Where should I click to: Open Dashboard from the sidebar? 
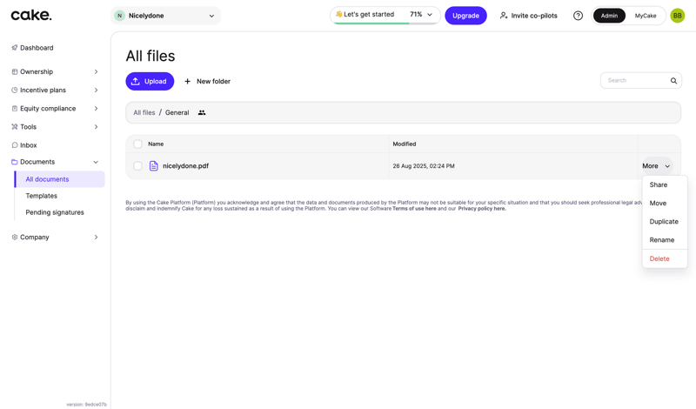(x=37, y=48)
